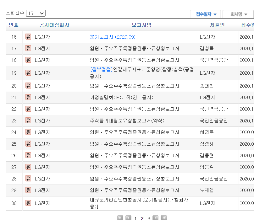Open 분기보고서 (2020.09) report link
Image resolution: width=254 pixels, height=220 pixels.
click(113, 37)
